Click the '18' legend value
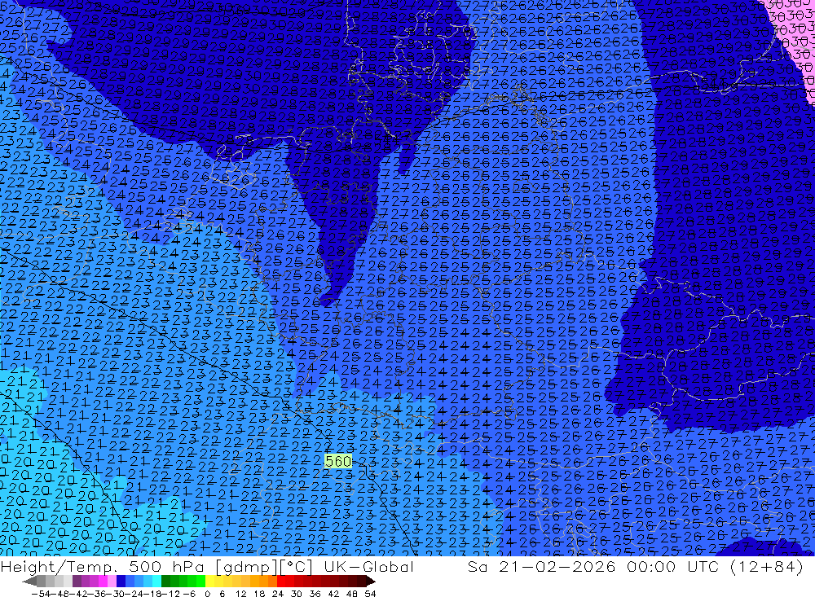This screenshot has width=815, height=597. click(x=259, y=594)
